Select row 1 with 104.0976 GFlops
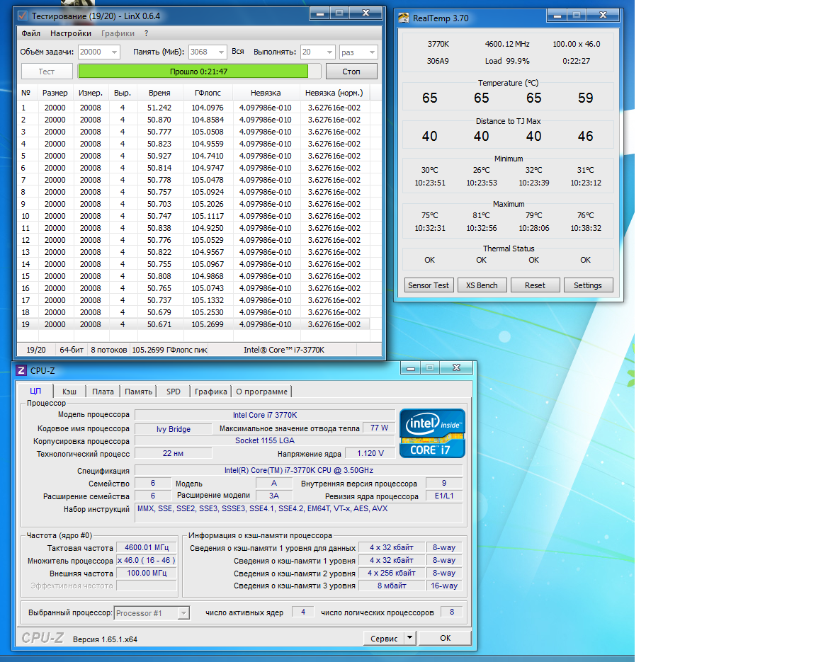 coord(193,108)
